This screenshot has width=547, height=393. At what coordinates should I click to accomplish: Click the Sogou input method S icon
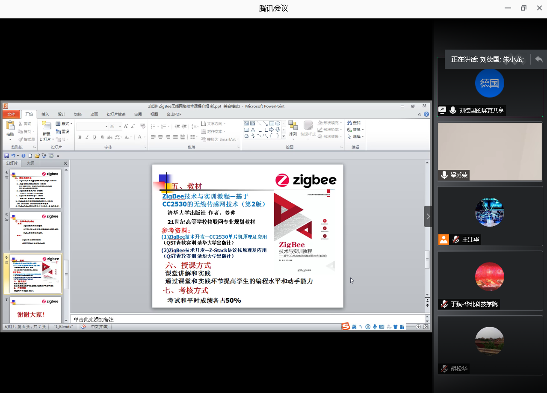346,327
